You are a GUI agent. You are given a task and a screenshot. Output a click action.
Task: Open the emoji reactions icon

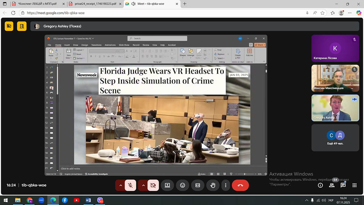coord(182,185)
